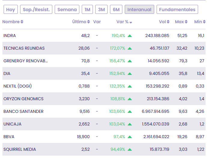
Task: Switch to the Hoy tab
Action: click(11, 10)
